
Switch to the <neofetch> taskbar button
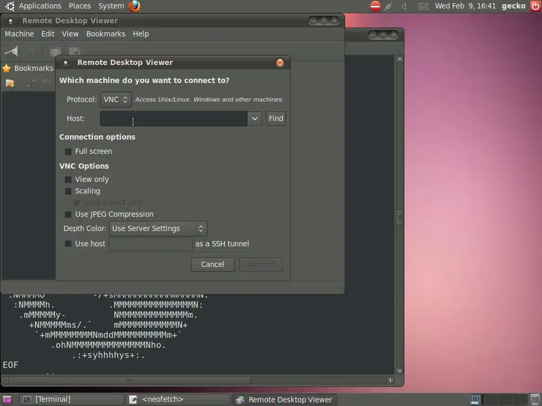click(x=178, y=400)
